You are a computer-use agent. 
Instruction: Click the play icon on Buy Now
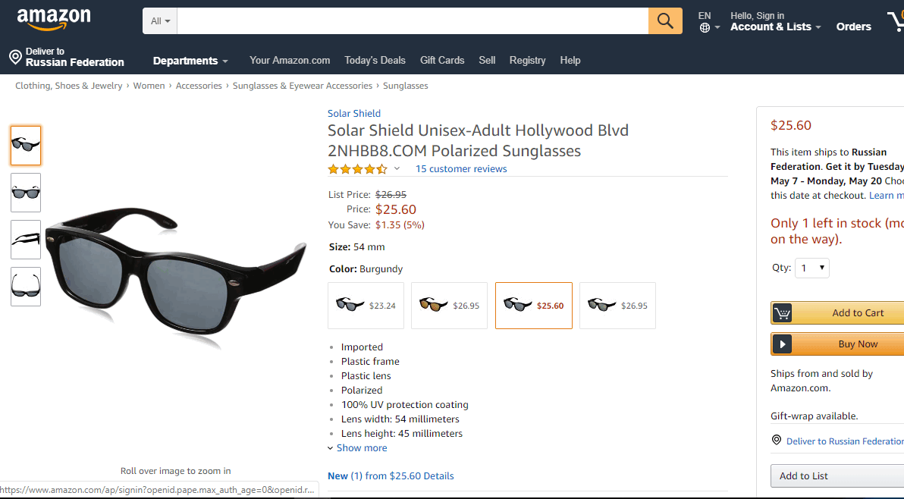point(783,344)
